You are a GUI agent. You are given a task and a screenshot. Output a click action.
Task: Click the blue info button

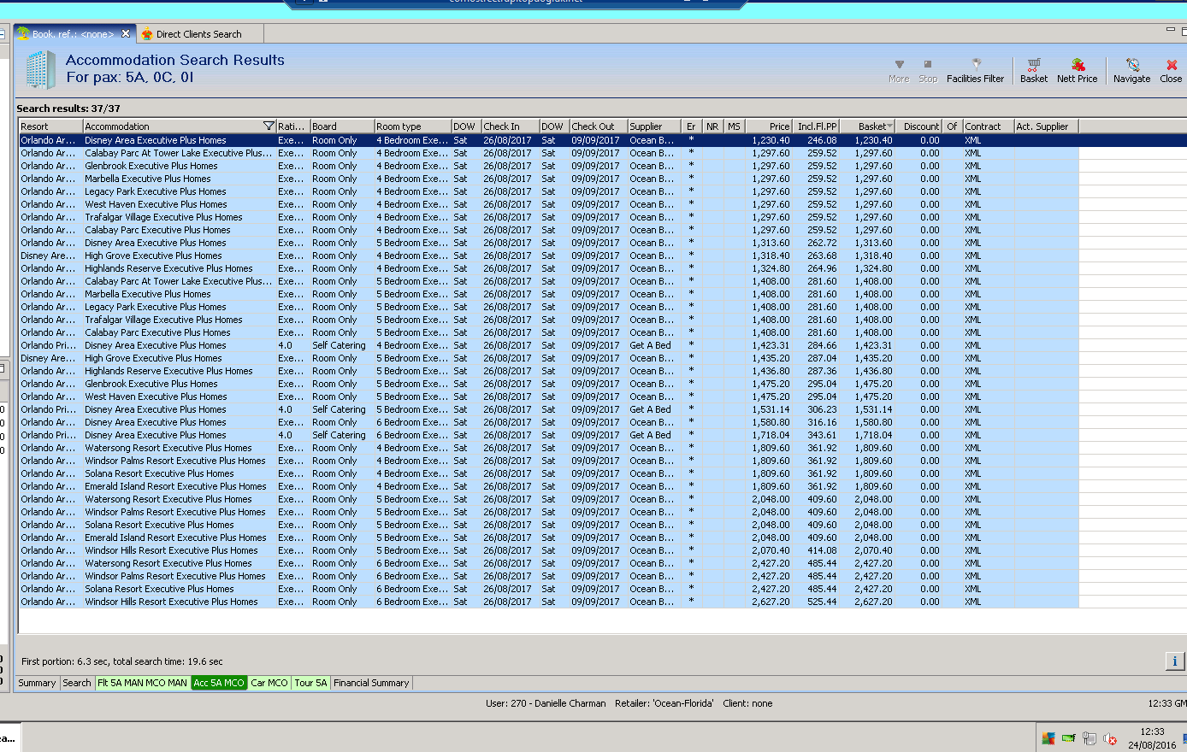[1174, 661]
